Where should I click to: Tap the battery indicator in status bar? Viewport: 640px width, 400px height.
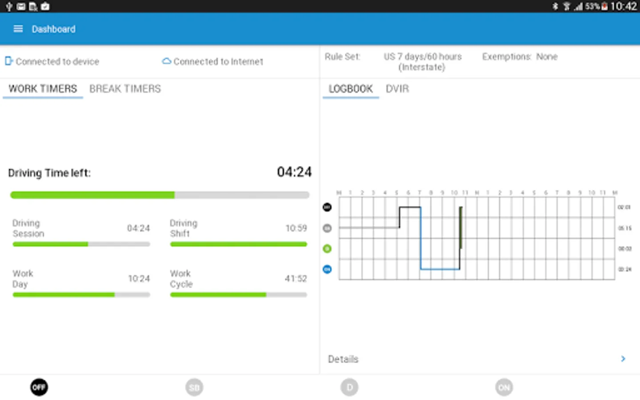click(x=604, y=6)
